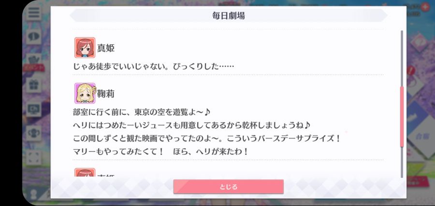Image resolution: width=435 pixels, height=206 pixels.
Task: Open the gift box present icon
Action: tap(34, 84)
